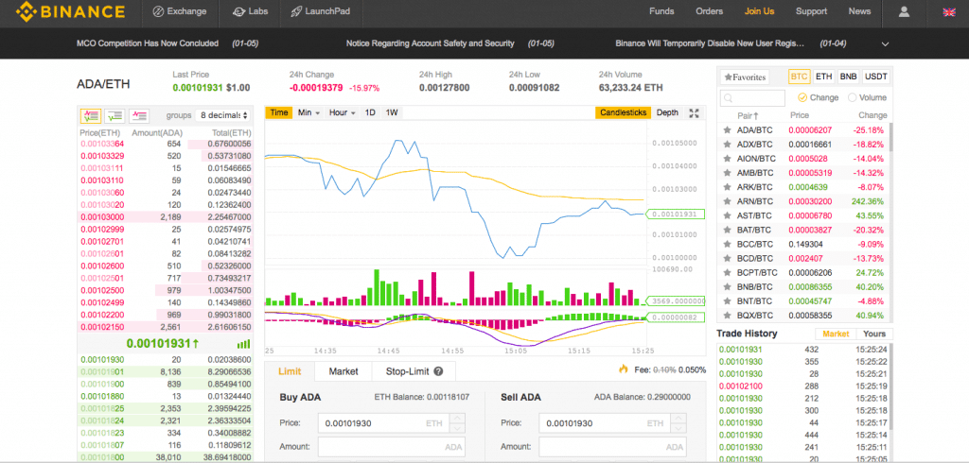This screenshot has width=969, height=463.
Task: Star the BCPT/BTC pair as favorite
Action: (x=728, y=272)
